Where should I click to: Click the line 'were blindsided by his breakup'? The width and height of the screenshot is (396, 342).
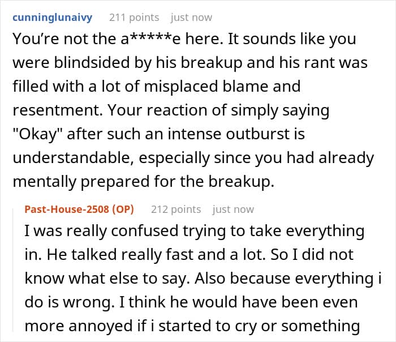pyautogui.click(x=190, y=63)
